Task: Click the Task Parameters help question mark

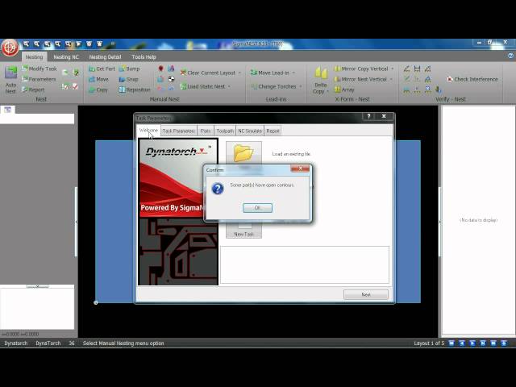Action: (368, 116)
